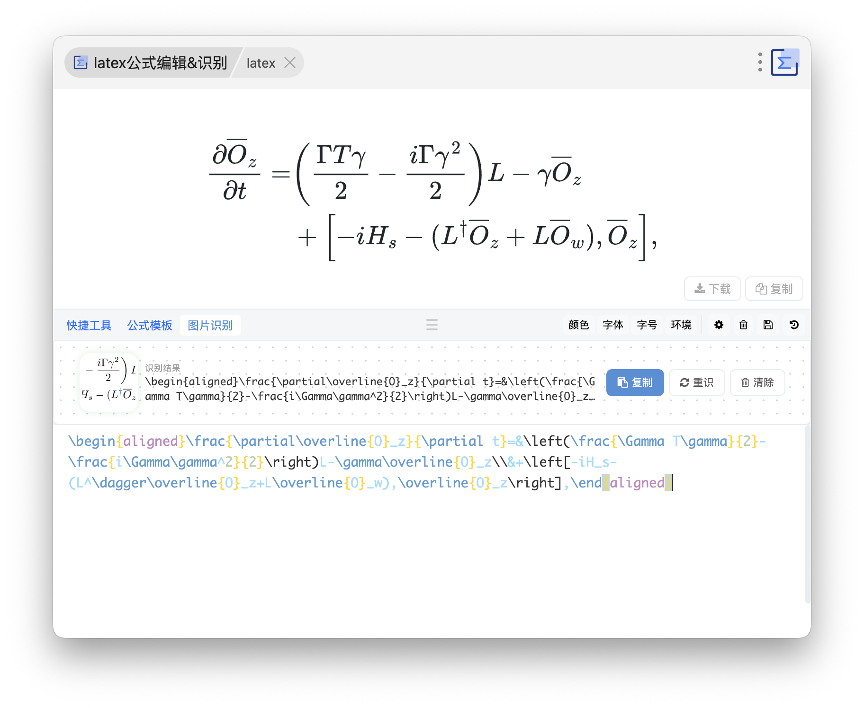Click inside the LaTeX code editor
The height and width of the screenshot is (708, 864).
pyautogui.click(x=429, y=530)
